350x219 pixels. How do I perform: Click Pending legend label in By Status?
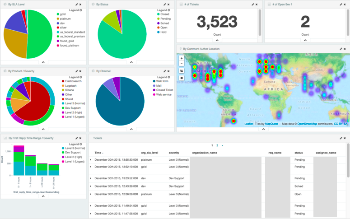[x=165, y=19]
